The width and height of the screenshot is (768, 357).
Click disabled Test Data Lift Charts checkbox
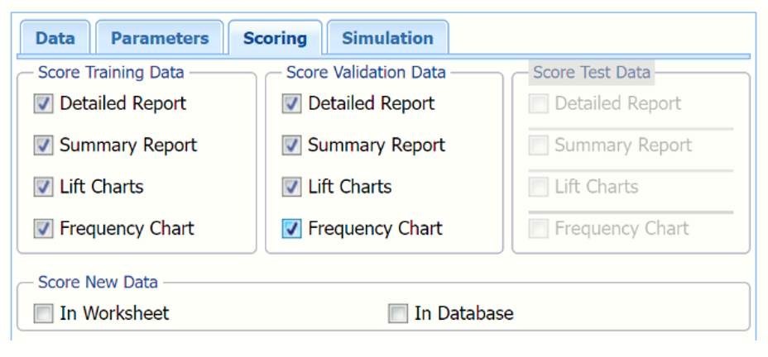coord(539,187)
